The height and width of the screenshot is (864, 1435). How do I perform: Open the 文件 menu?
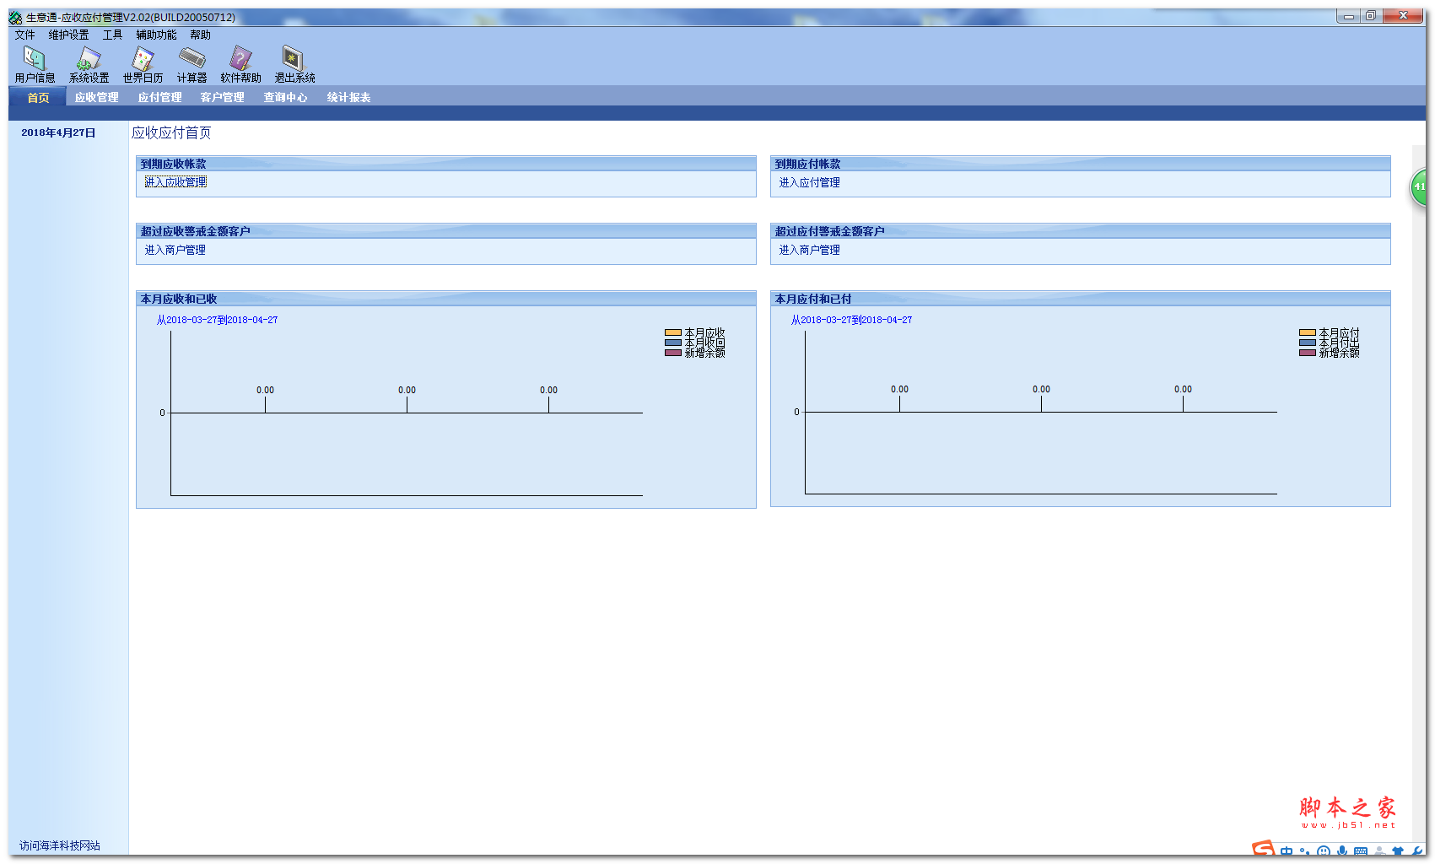[x=24, y=35]
